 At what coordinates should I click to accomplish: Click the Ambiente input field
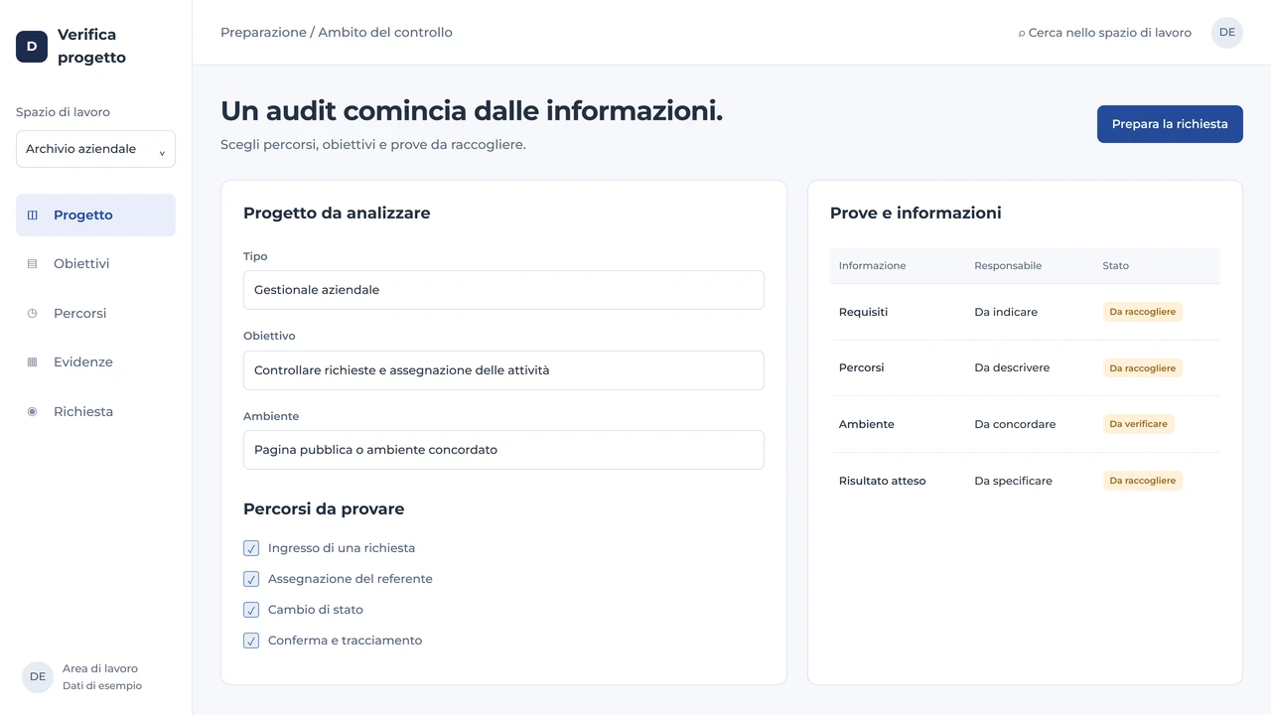[x=503, y=450]
